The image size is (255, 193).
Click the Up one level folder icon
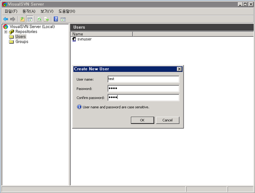click(x=22, y=19)
